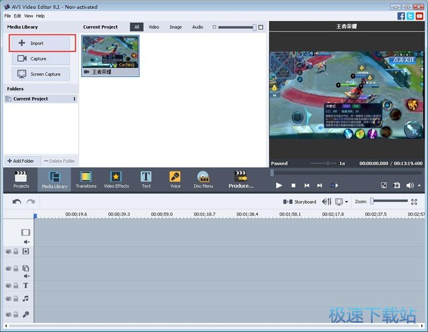Click the voice track microphone icon

pos(26,314)
